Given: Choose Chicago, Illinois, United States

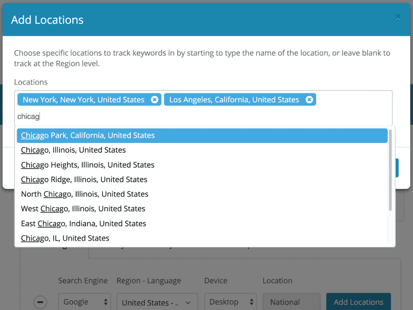Looking at the screenshot, I should click(x=73, y=150).
